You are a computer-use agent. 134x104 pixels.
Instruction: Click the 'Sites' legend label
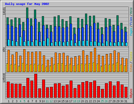click(131, 68)
